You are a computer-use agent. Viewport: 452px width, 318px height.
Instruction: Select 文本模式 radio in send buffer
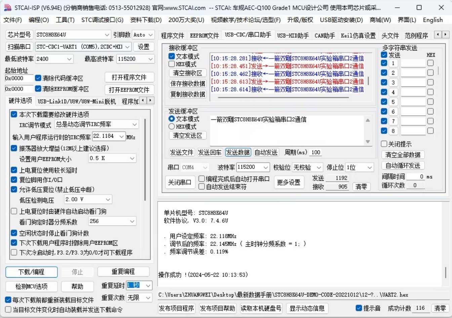pos(172,119)
